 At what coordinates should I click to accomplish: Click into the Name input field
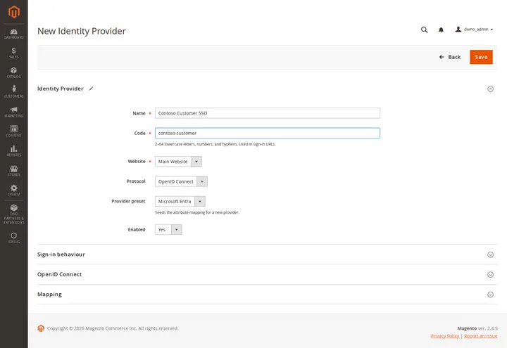268,113
